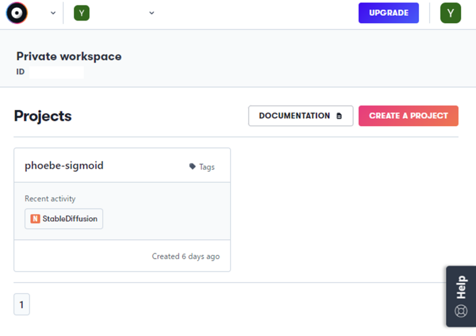476x336 pixels.
Task: Click the UPGRADE button
Action: coord(388,13)
